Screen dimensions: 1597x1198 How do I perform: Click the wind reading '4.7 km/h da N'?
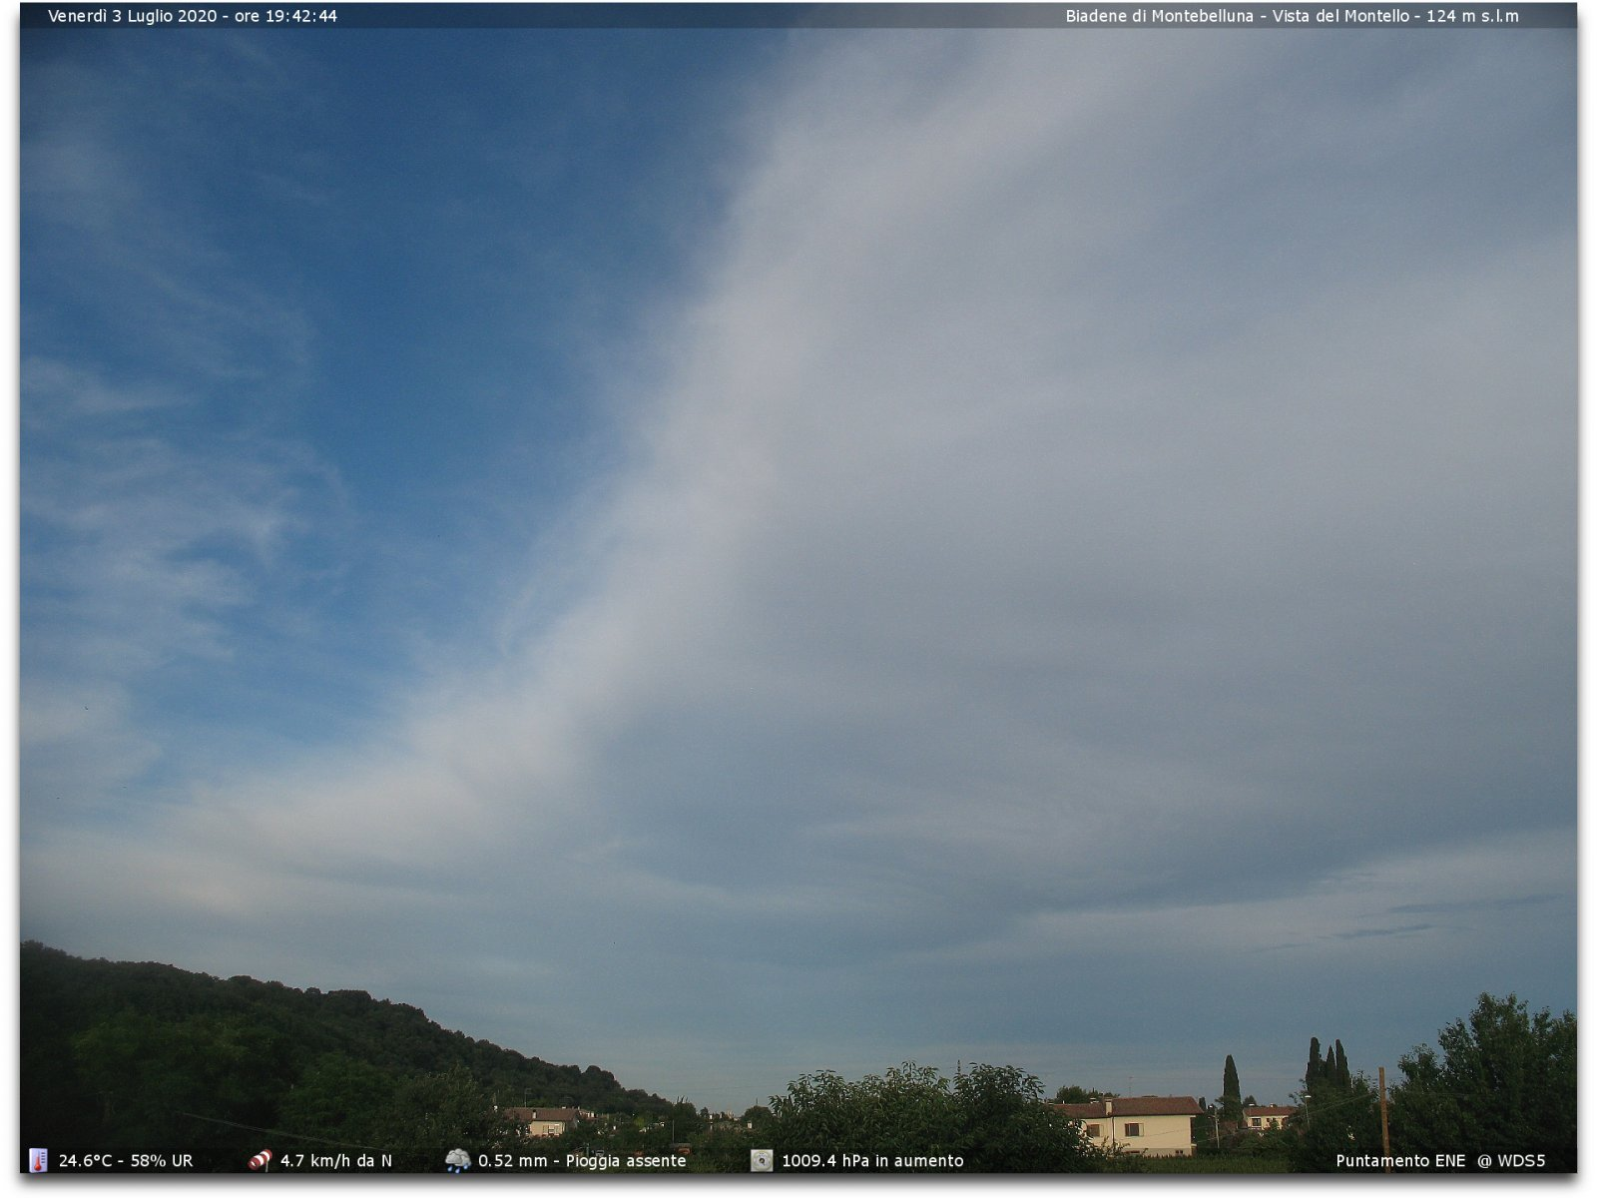[335, 1161]
